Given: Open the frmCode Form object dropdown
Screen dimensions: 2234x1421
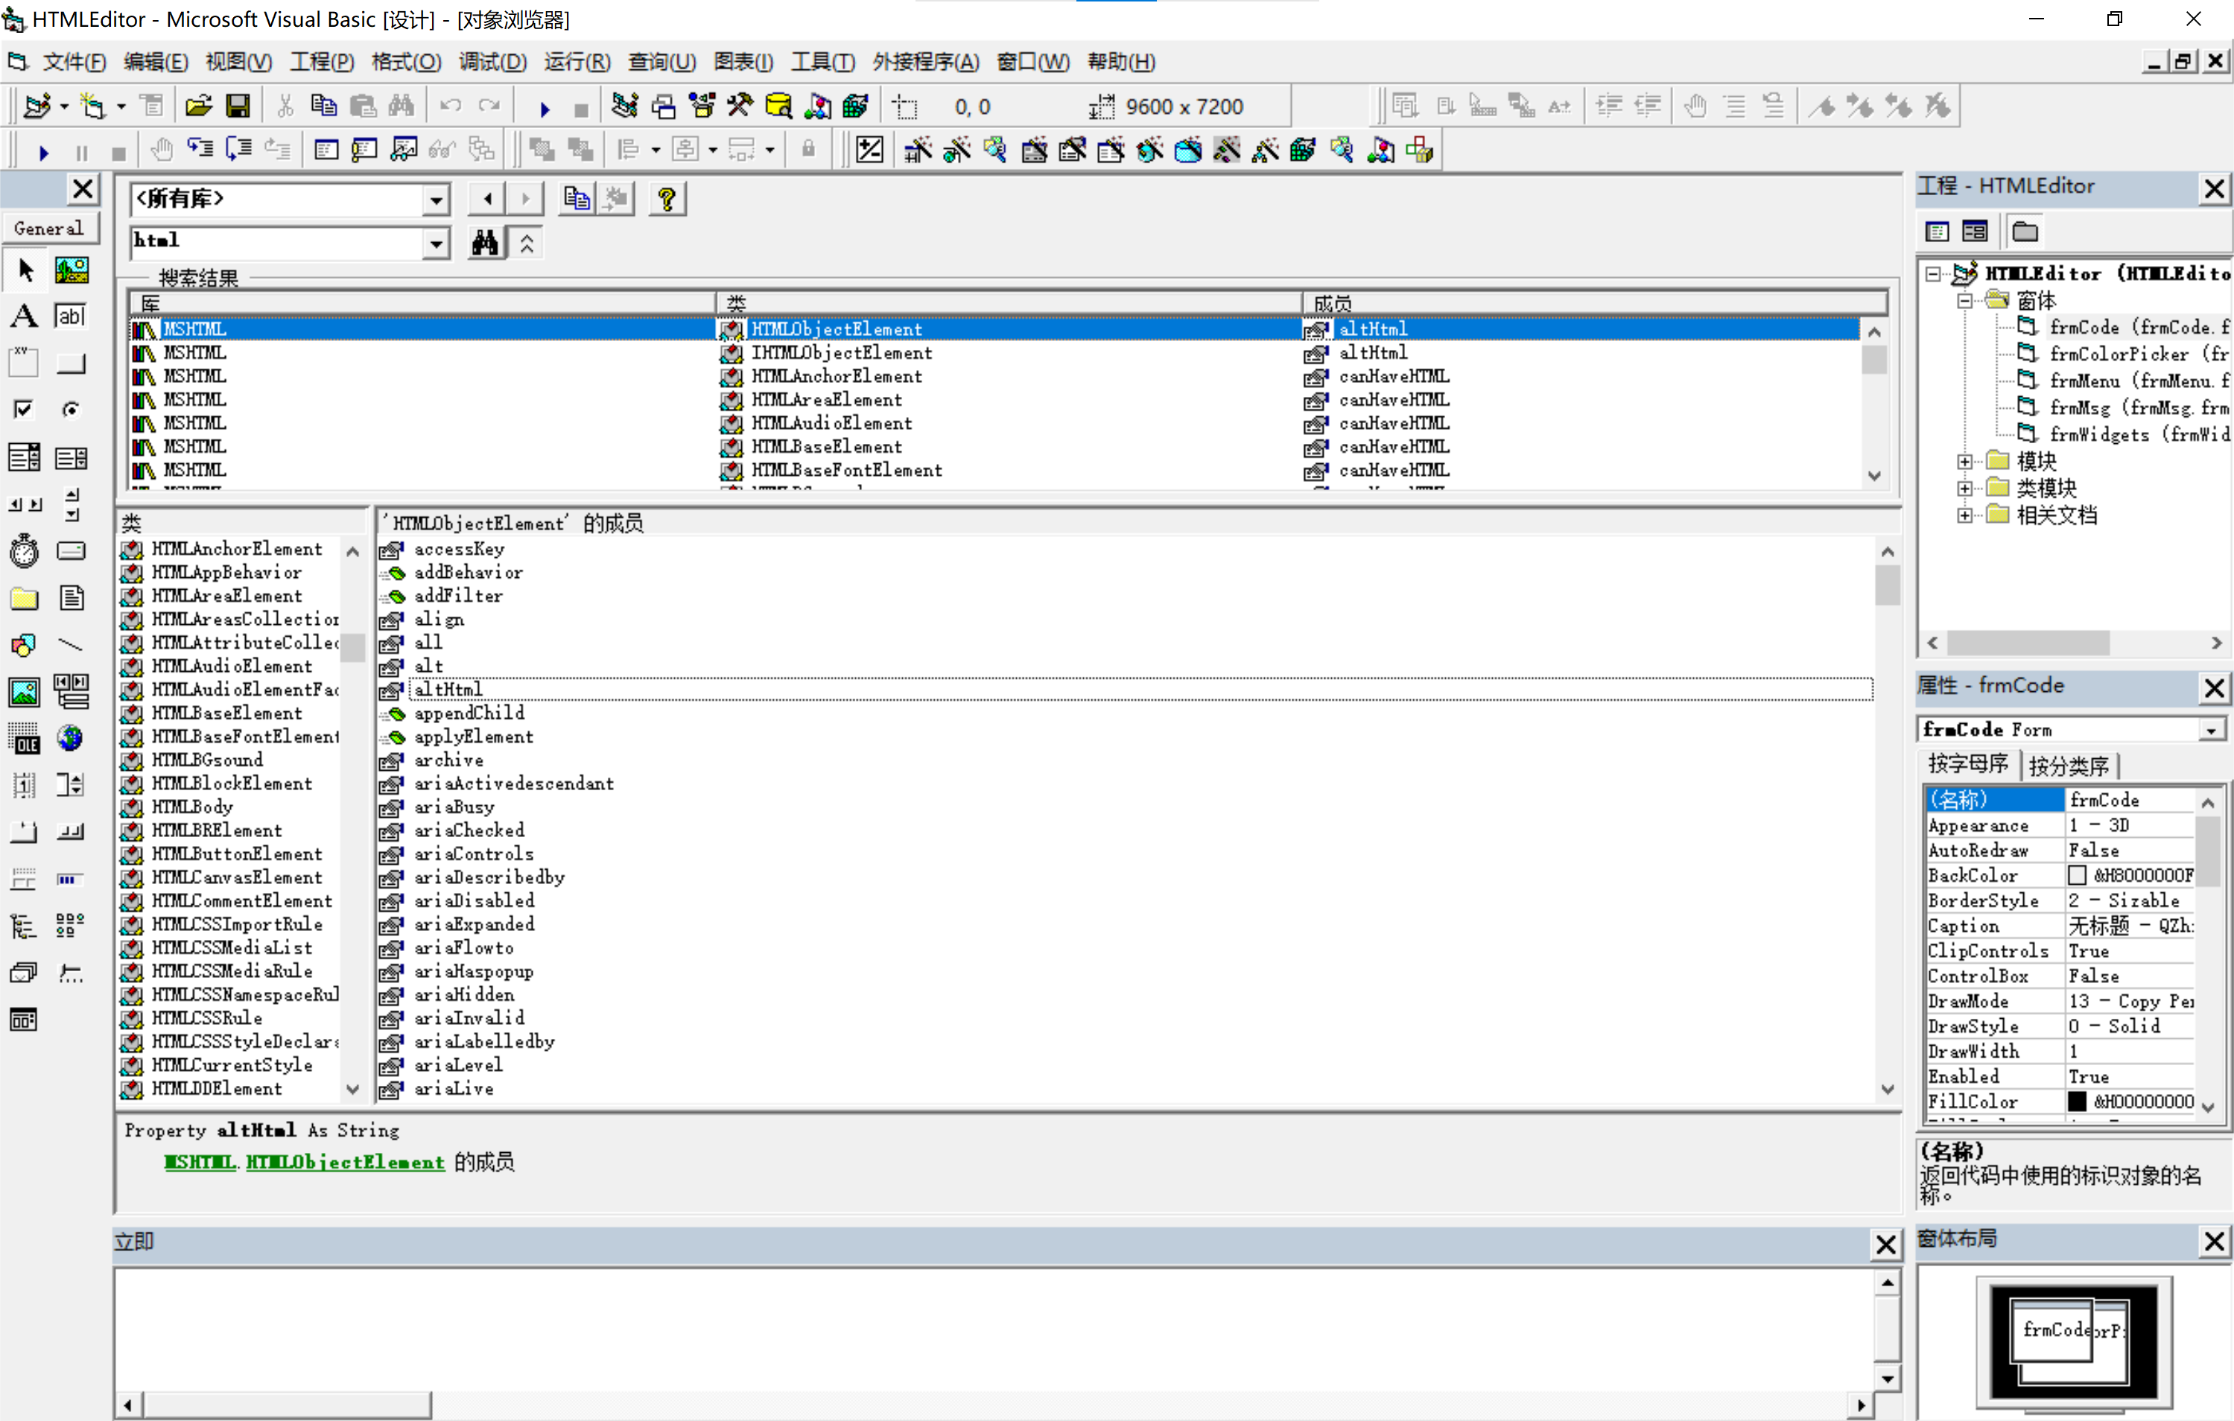Looking at the screenshot, I should (x=2212, y=731).
